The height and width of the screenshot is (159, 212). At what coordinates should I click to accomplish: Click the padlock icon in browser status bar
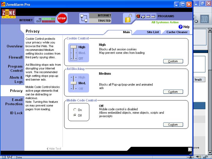(205, 157)
